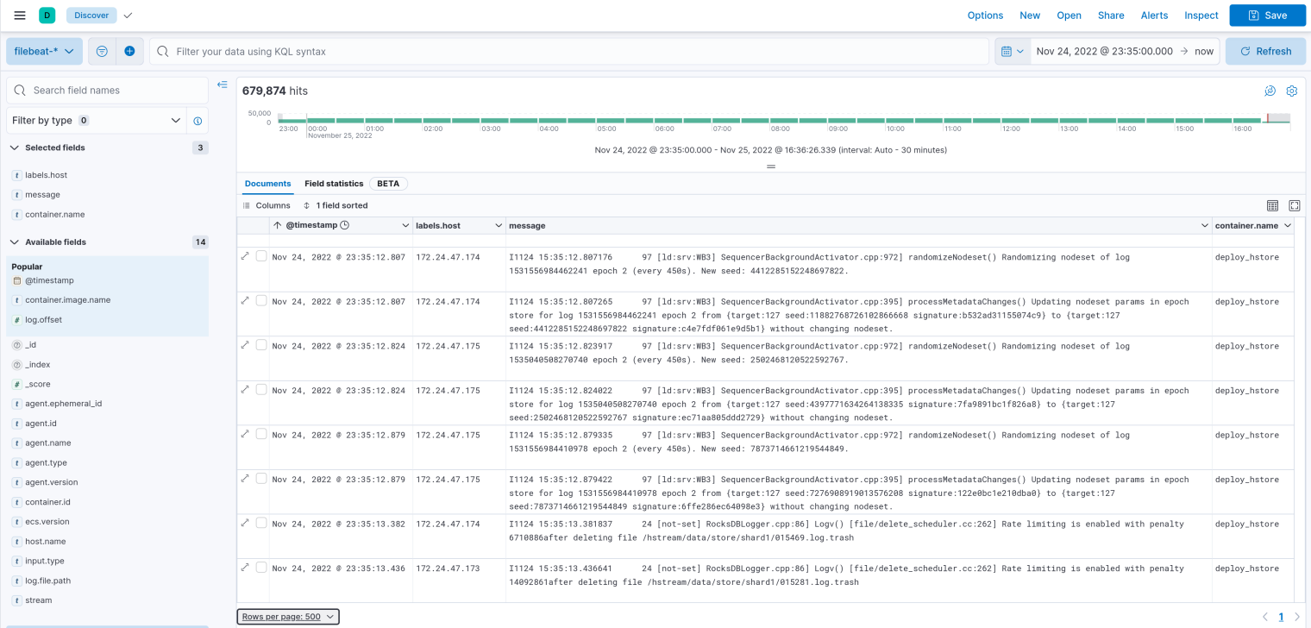
Task: Click the Save button
Action: 1267,15
